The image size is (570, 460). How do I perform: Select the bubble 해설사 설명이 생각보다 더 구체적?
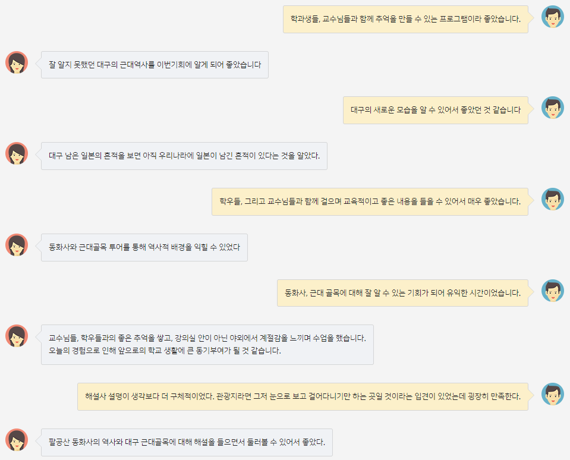[x=303, y=396]
